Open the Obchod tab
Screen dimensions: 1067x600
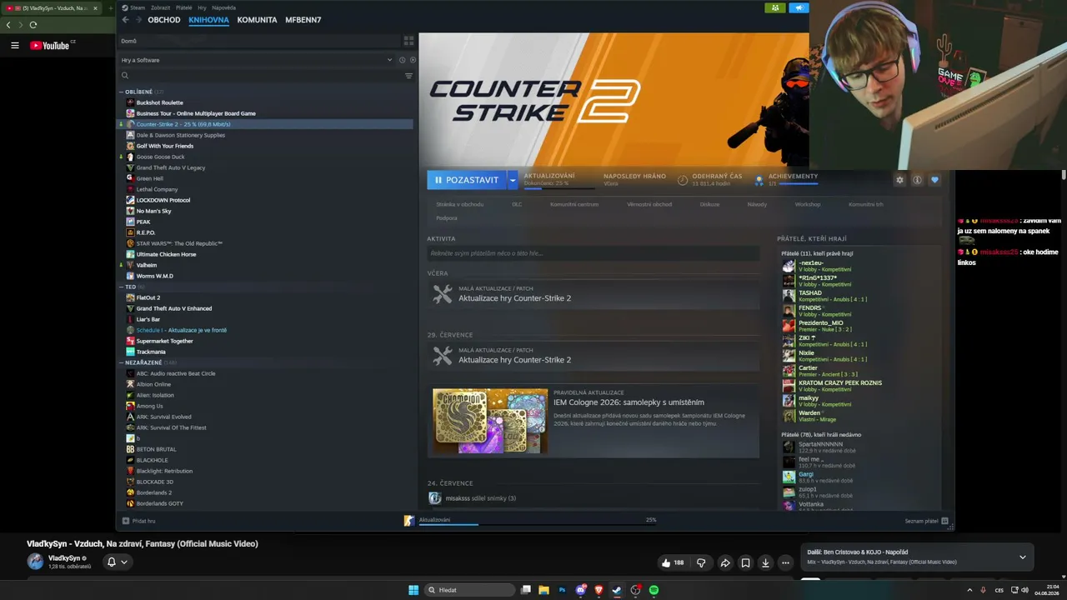pos(164,20)
